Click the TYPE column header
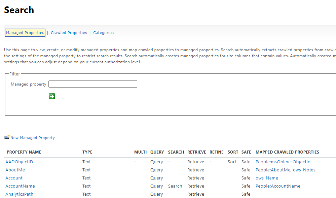This screenshot has height=198, width=336. [86, 152]
